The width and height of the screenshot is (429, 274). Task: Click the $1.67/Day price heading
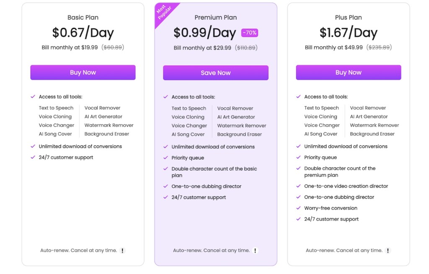coord(348,33)
